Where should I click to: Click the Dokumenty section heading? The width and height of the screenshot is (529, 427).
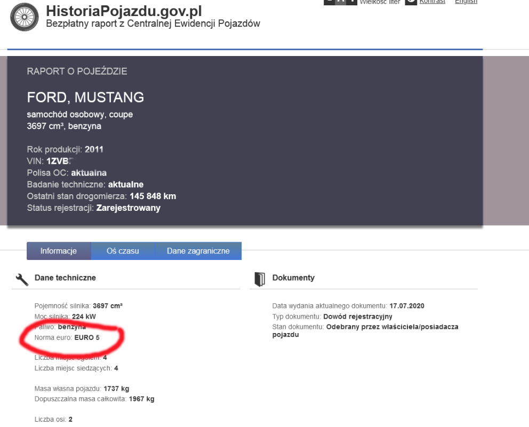293,278
